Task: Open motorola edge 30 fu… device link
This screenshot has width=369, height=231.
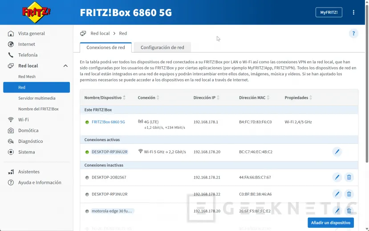Action: [112, 211]
